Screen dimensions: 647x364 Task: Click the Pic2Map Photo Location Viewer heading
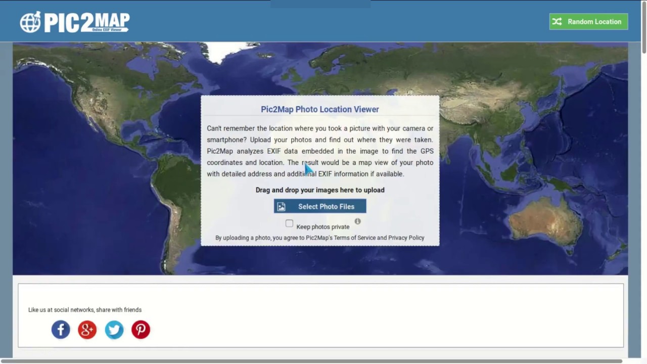320,109
